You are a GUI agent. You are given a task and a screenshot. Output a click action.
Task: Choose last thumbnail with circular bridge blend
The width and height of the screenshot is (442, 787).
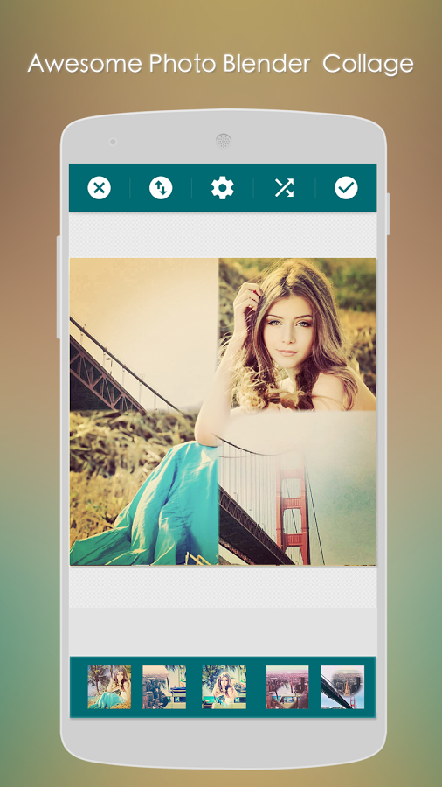(x=342, y=687)
